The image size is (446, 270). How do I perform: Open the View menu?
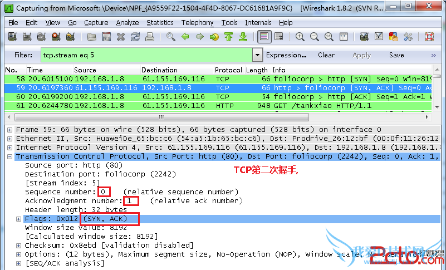53,22
